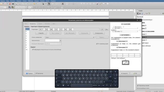164x92 pixels.
Task: Select table styles icon in Styles sidebar
Action: tap(149, 14)
